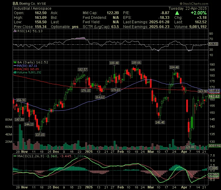This screenshot has height=190, width=221.
Task: Click the Last Earnings date 2025-01-28
Action: (159, 22)
